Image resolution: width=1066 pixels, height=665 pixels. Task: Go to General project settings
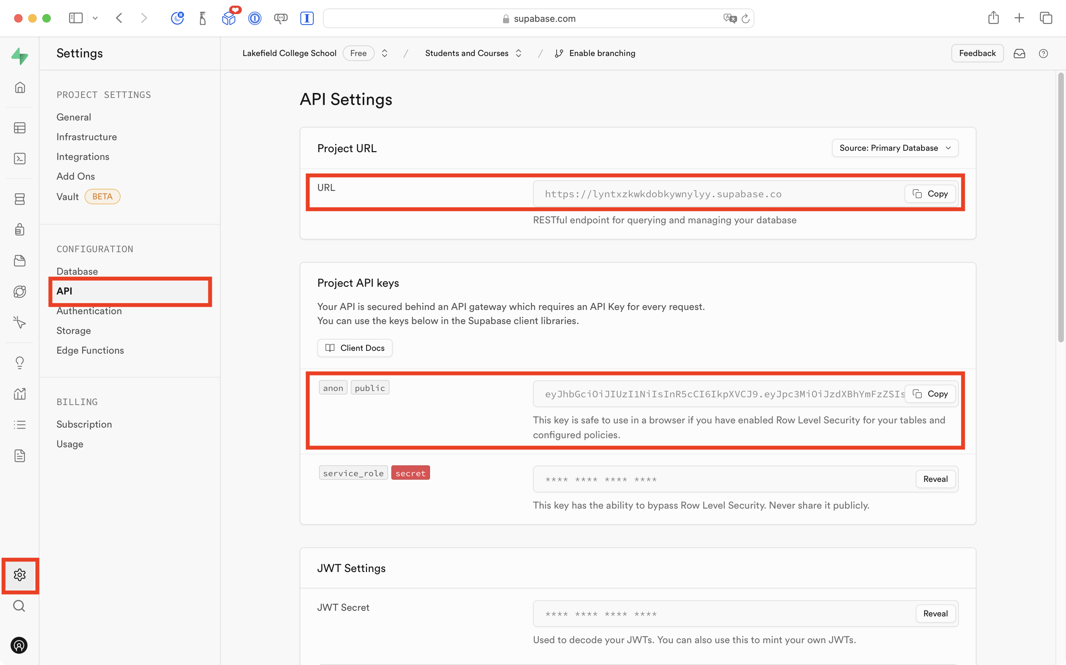coord(74,117)
